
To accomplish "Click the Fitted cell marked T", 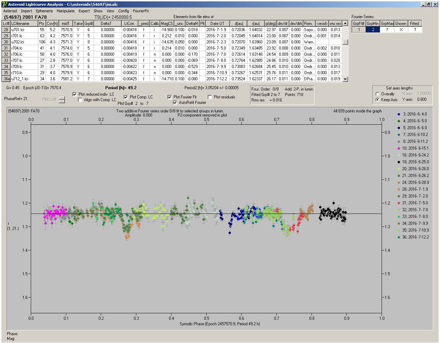I will (x=415, y=30).
